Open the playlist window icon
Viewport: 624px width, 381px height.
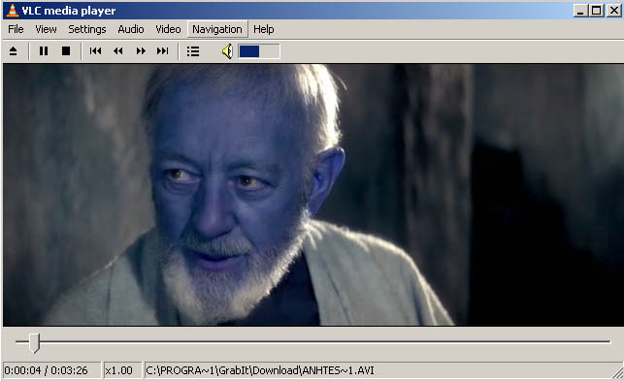click(193, 51)
